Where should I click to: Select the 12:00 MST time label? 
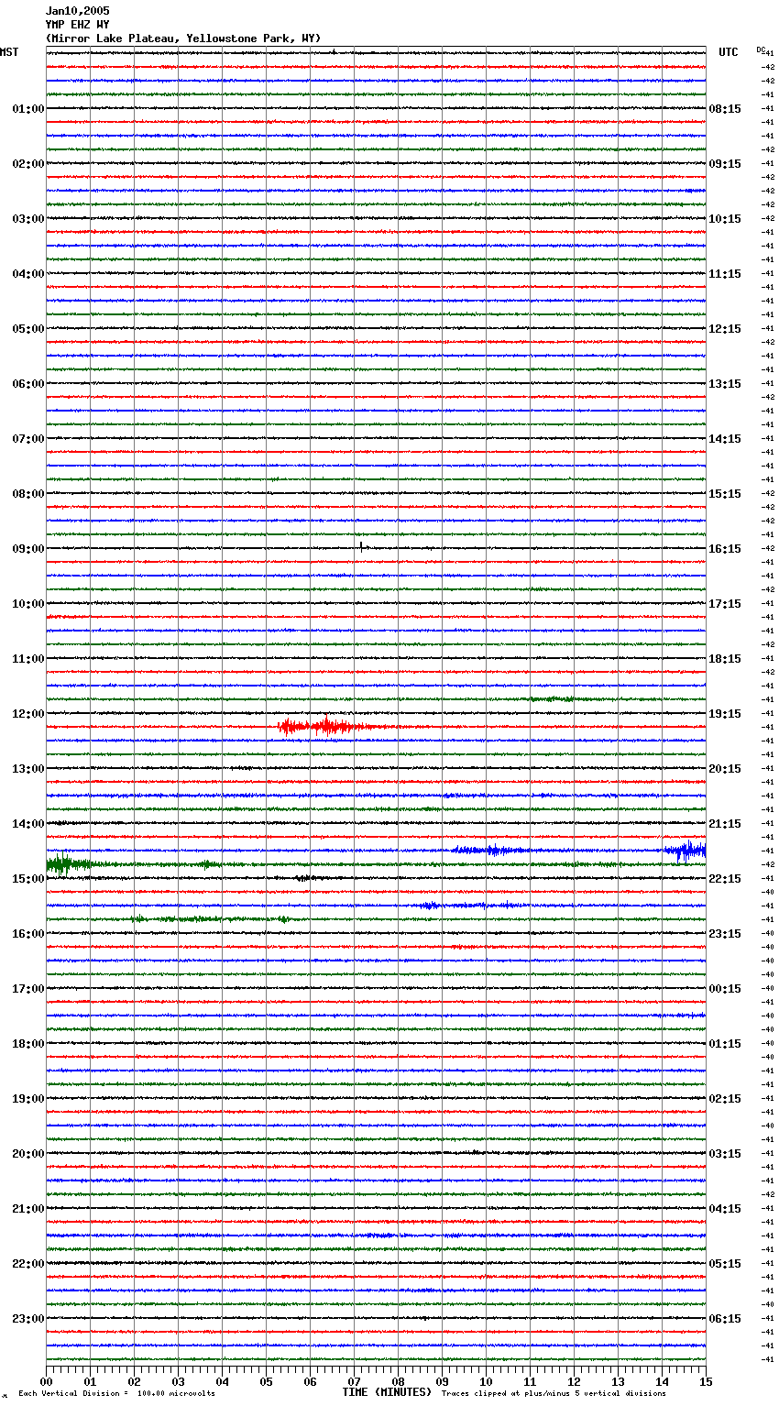pos(28,714)
